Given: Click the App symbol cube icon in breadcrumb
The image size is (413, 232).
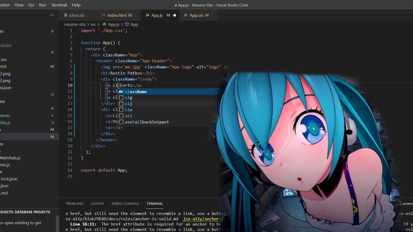Looking at the screenshot, I should [x=127, y=24].
